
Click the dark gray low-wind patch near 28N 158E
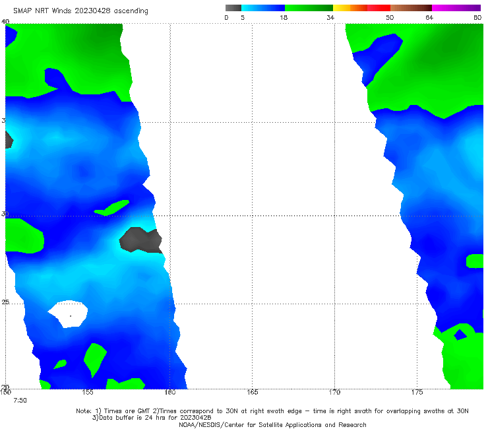point(140,240)
